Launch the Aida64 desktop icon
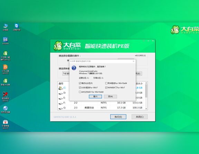The height and width of the screenshot is (154, 199). click(x=6, y=41)
